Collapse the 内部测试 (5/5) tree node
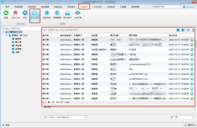Viewport: 197px width, 128px height. (3, 32)
